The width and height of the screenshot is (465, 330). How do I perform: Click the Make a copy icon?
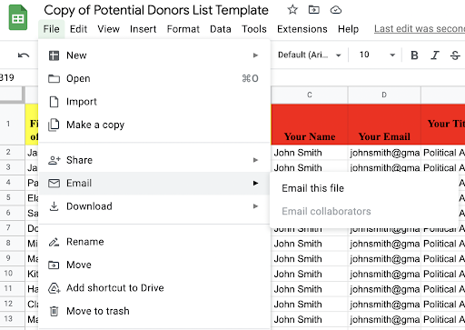[x=54, y=125]
